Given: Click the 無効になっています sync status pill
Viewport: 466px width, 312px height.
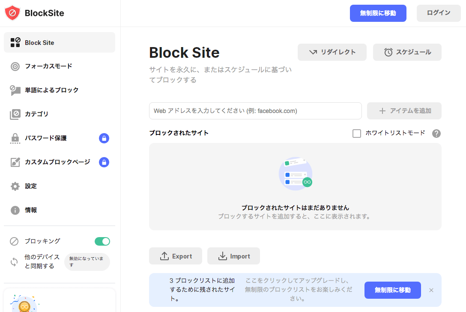Looking at the screenshot, I should pos(87,262).
